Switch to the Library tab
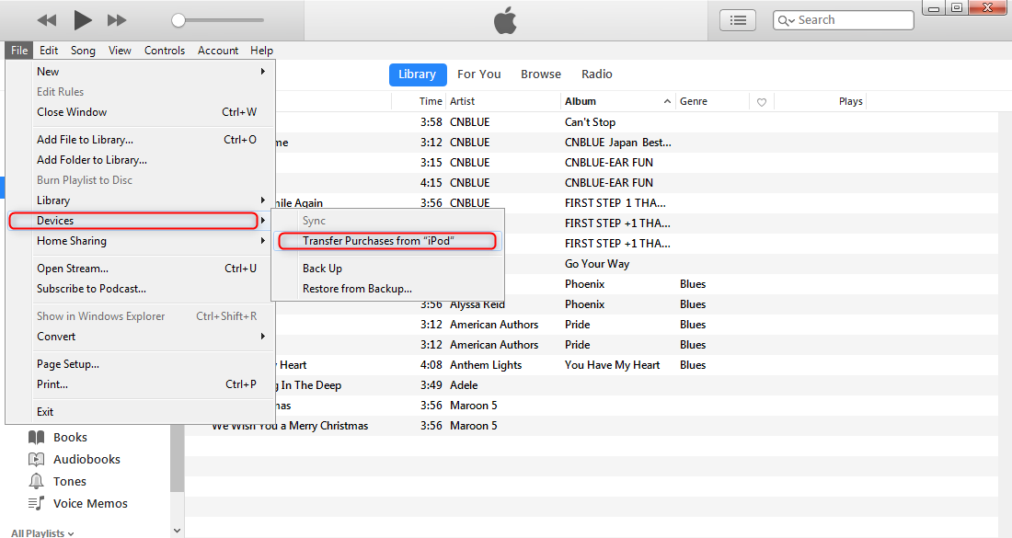 point(417,74)
